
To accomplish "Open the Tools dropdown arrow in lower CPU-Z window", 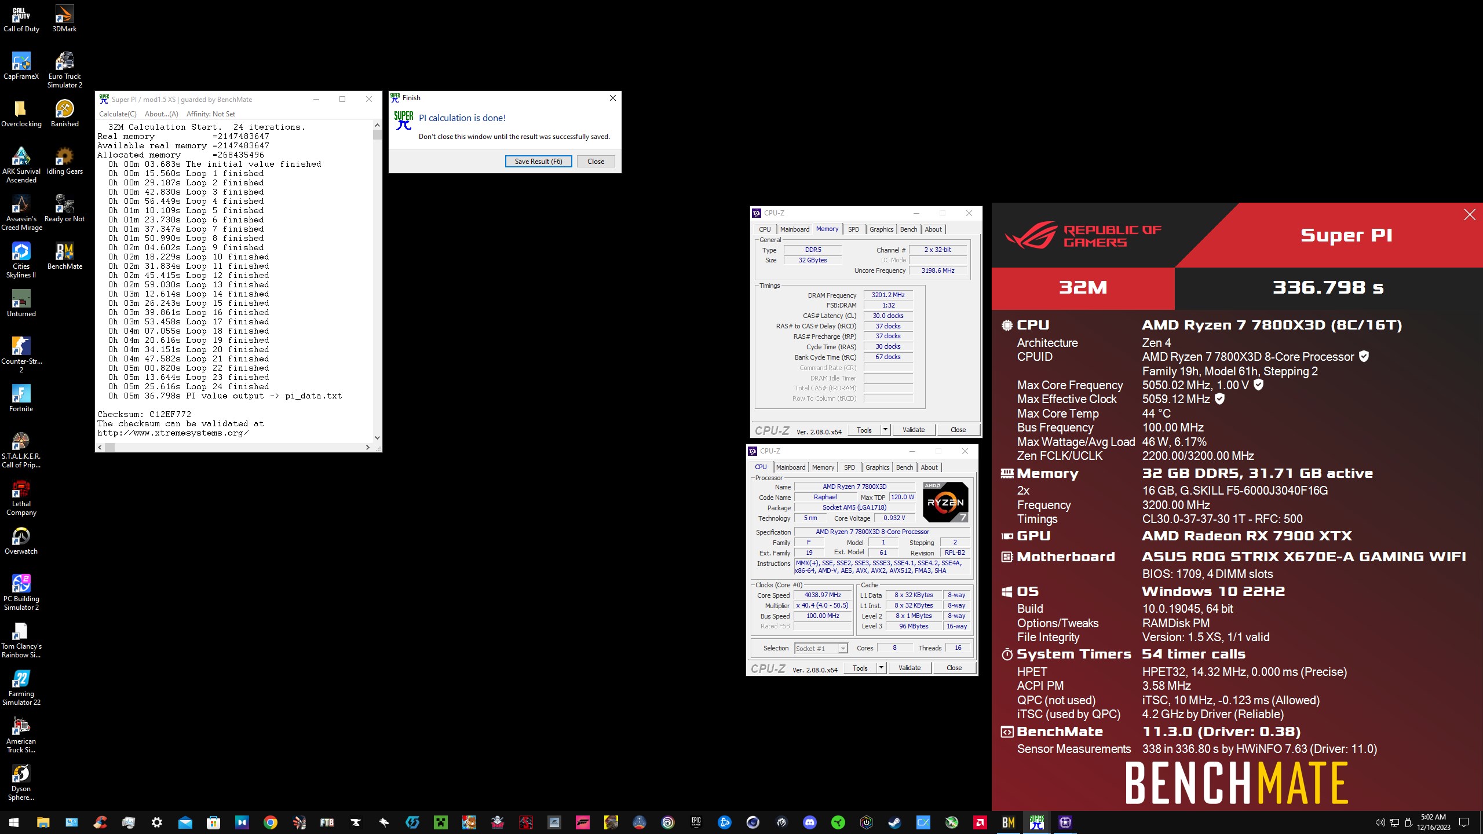I will [x=881, y=668].
